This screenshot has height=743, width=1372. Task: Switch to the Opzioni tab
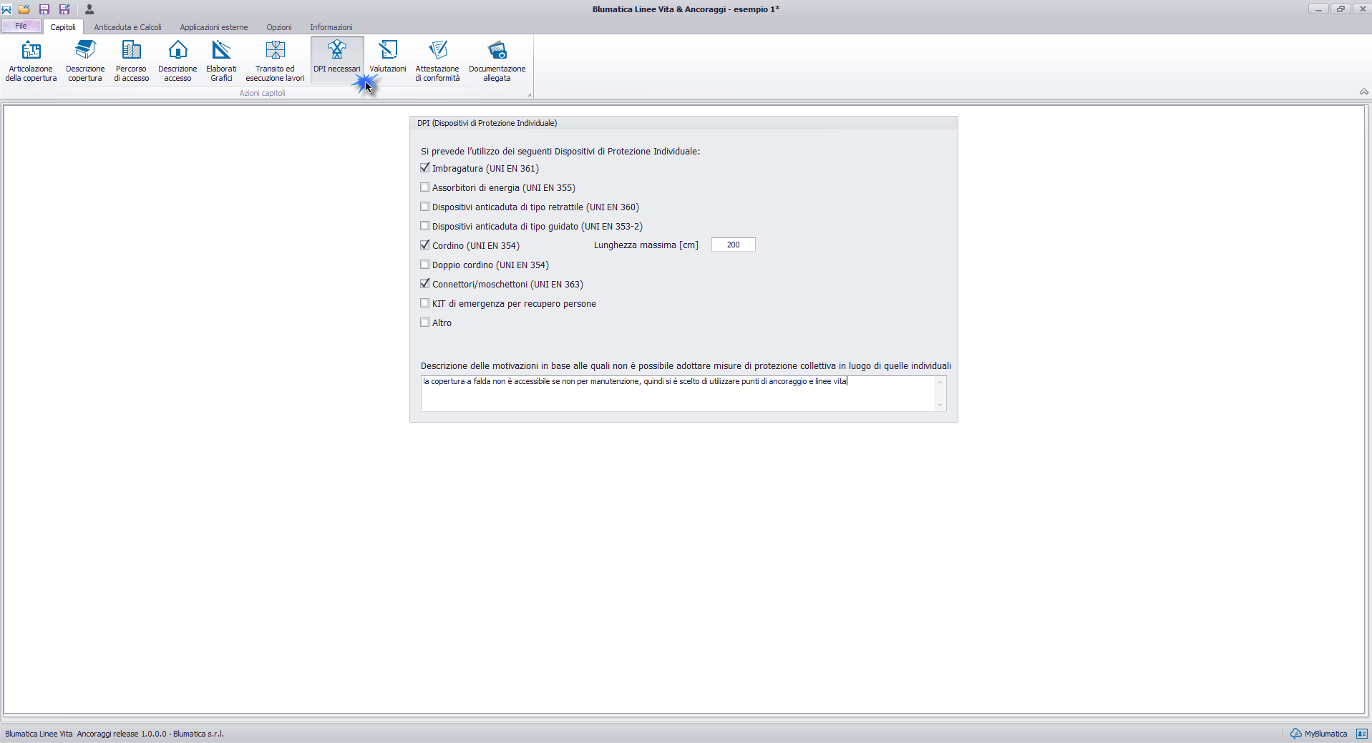(x=278, y=27)
